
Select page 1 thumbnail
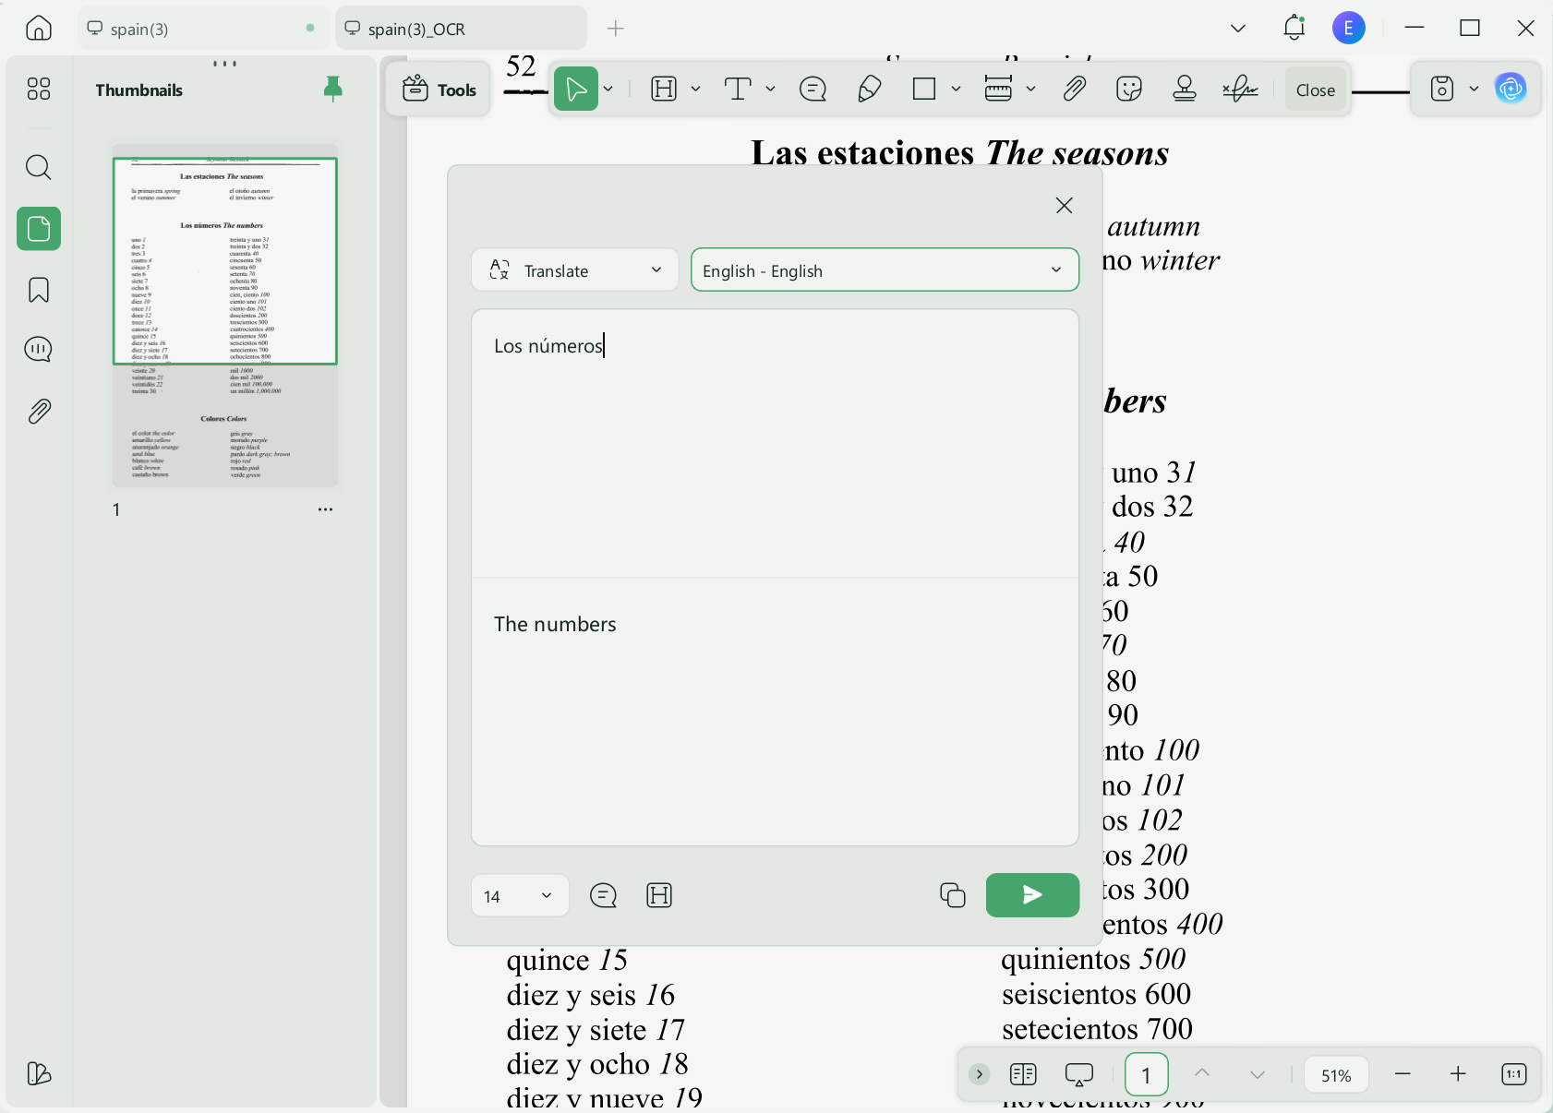click(225, 316)
